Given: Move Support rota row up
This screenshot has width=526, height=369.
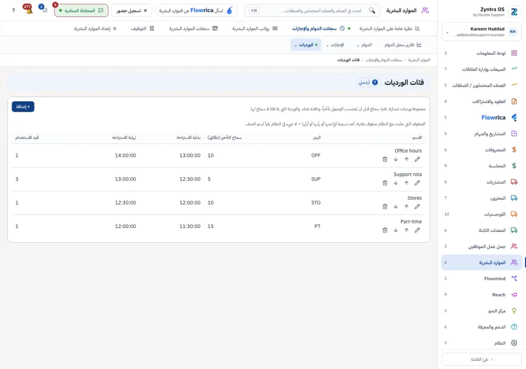Looking at the screenshot, I should 406,183.
